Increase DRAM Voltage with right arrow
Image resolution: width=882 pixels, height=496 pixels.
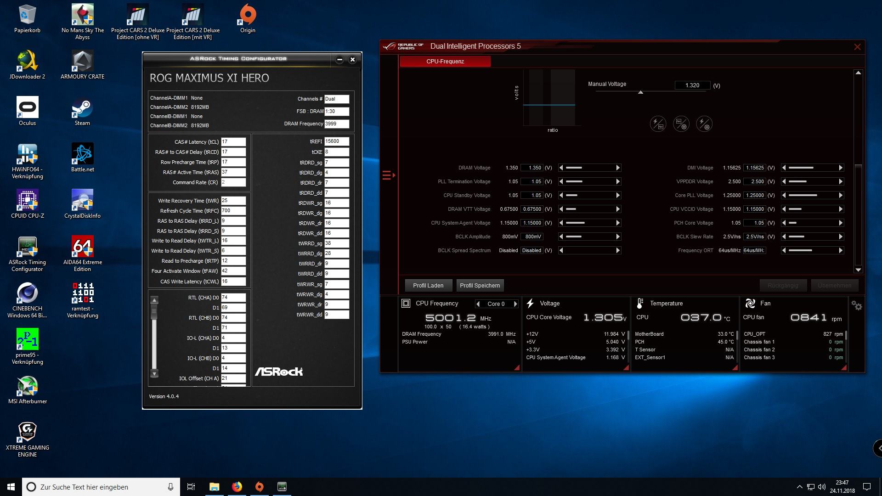(x=618, y=168)
